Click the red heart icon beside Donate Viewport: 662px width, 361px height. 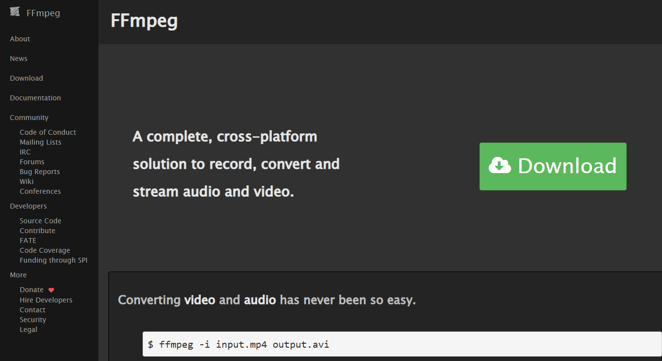coord(51,290)
